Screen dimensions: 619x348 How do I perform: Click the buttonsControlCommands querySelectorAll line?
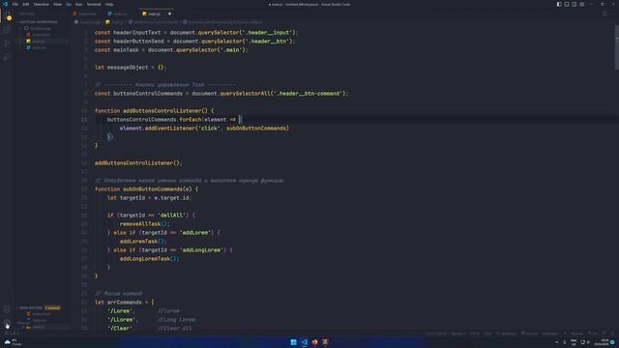coord(221,94)
